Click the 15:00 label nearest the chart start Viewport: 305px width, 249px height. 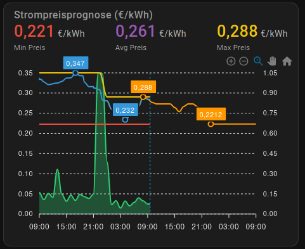[x=66, y=227]
